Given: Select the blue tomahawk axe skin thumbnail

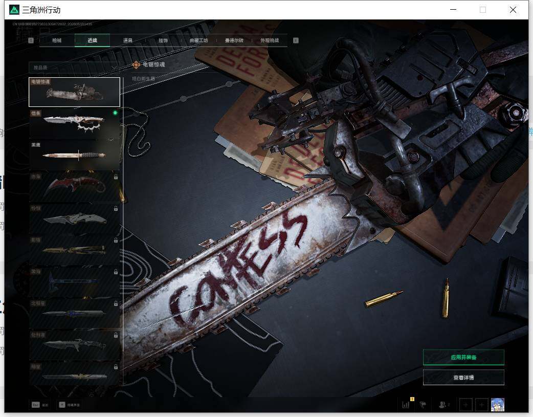Looking at the screenshot, I should click(x=75, y=281).
